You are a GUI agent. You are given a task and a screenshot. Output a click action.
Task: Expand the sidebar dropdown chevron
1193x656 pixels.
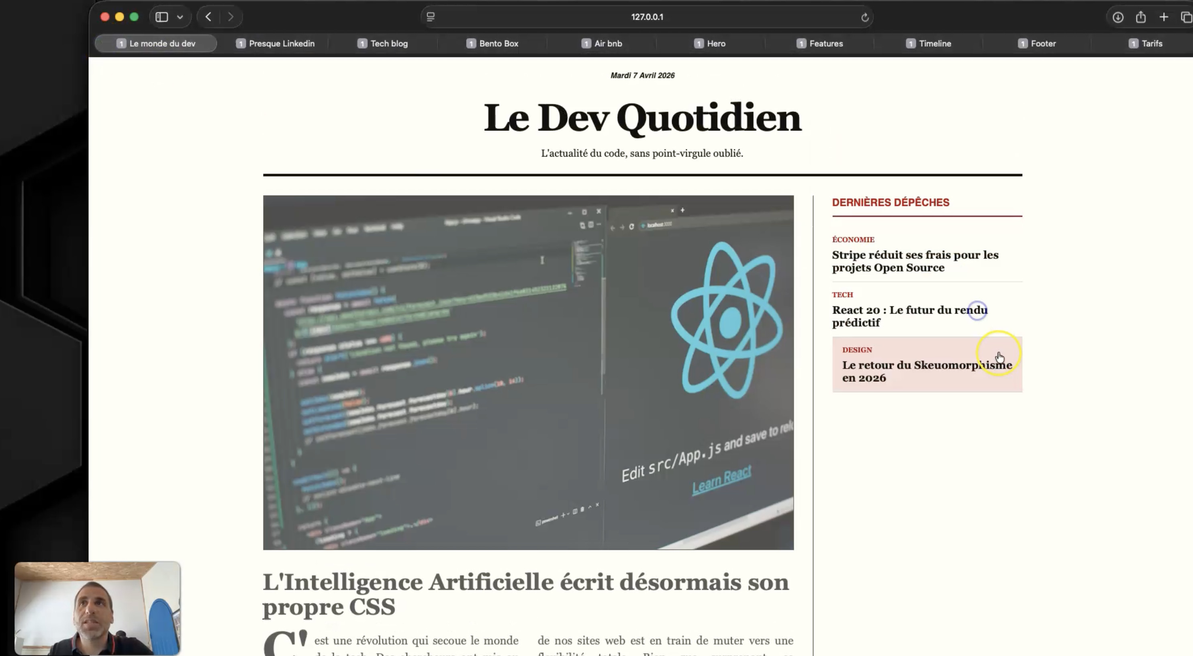180,17
